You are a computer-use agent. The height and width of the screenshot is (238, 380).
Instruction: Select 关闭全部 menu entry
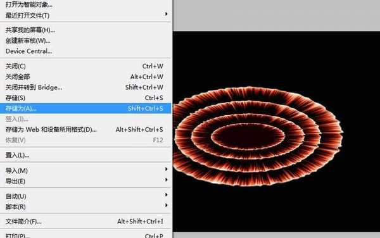(x=85, y=77)
